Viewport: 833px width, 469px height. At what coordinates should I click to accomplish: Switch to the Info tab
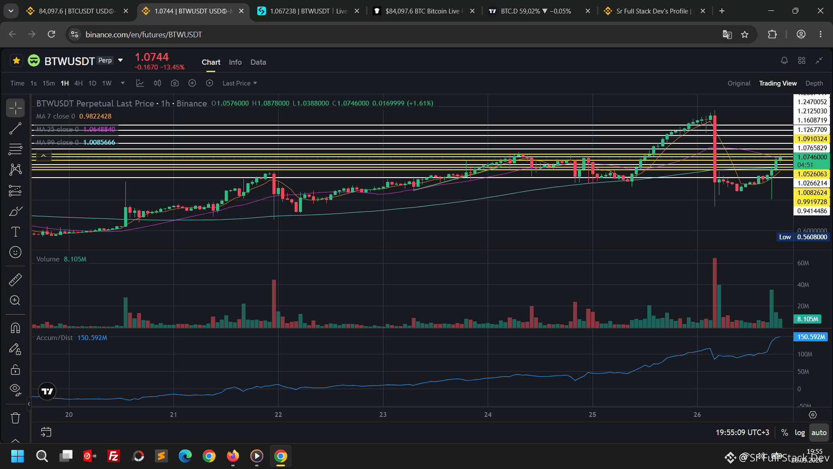pyautogui.click(x=235, y=62)
